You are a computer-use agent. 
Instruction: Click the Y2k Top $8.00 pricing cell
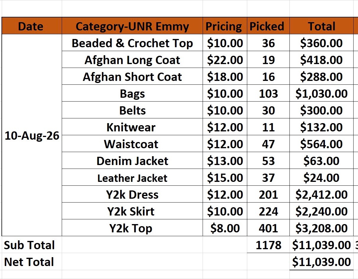tap(225, 228)
